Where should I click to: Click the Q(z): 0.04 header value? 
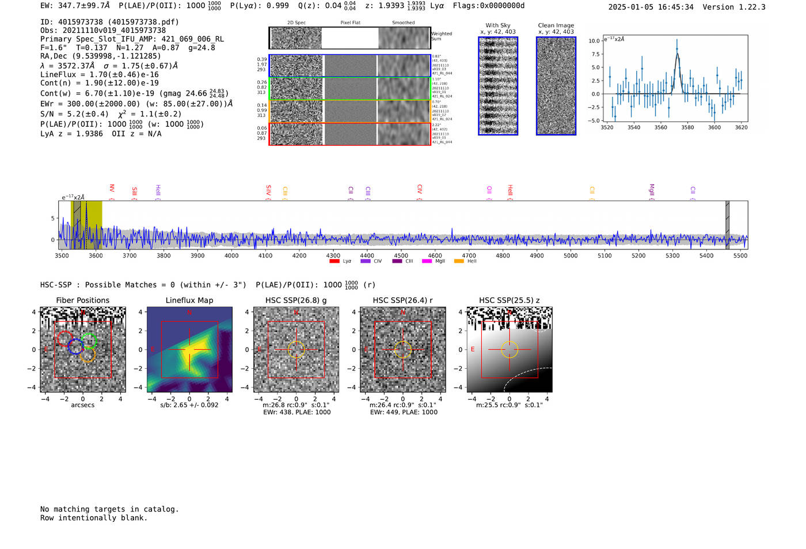327,6
